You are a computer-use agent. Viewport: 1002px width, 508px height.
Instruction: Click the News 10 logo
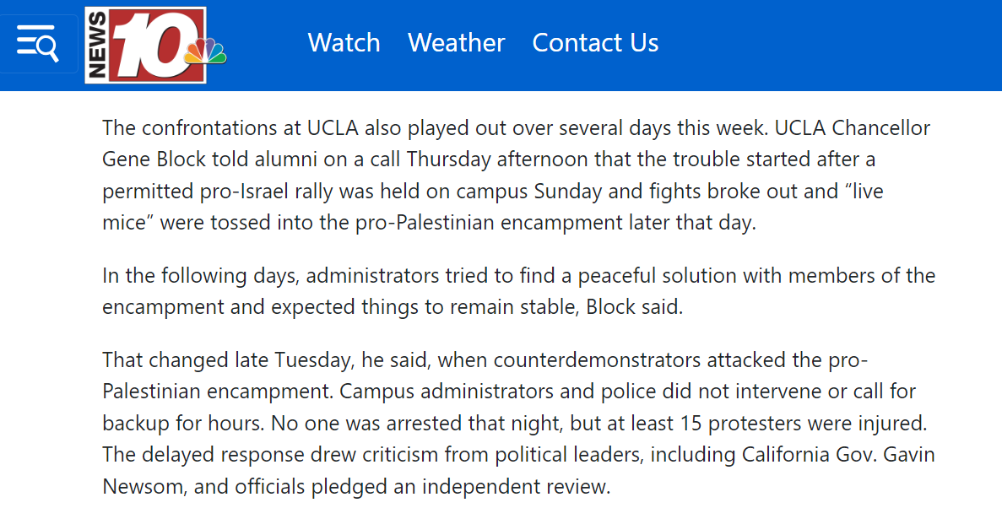pos(145,45)
